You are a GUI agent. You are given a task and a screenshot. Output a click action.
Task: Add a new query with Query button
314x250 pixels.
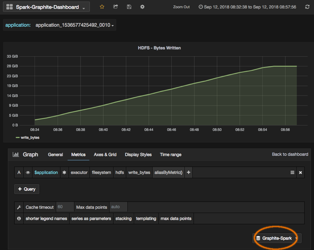(x=27, y=189)
